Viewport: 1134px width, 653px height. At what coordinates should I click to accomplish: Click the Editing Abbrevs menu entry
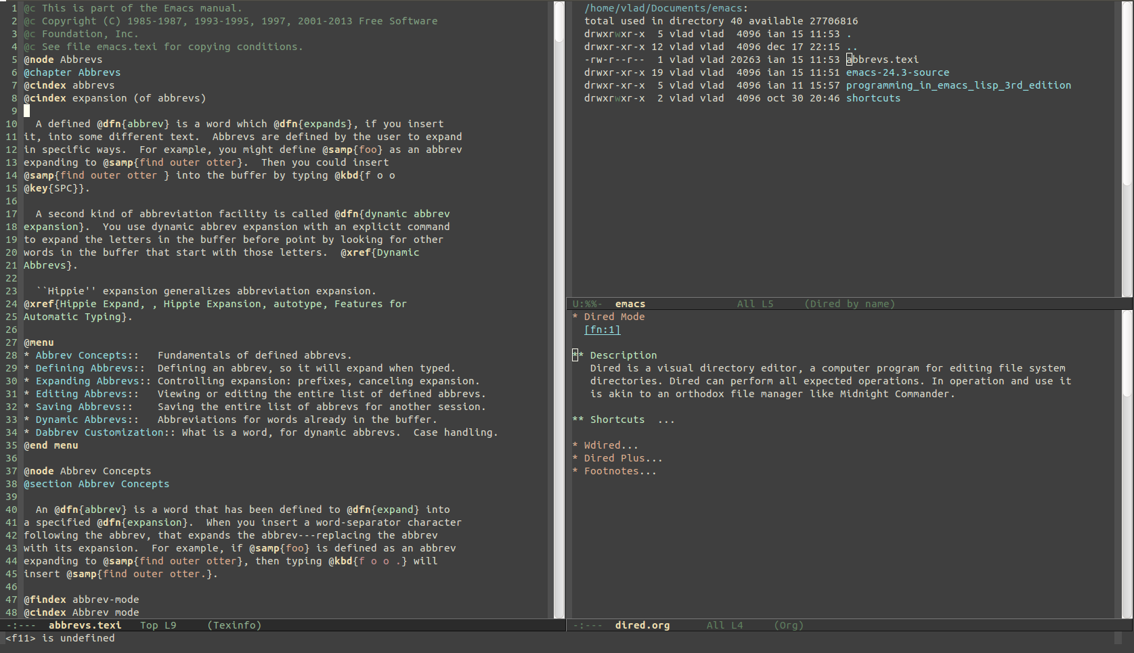[x=81, y=394]
